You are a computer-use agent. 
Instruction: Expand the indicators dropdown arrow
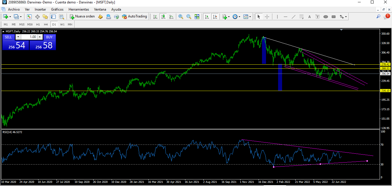coord(229,17)
